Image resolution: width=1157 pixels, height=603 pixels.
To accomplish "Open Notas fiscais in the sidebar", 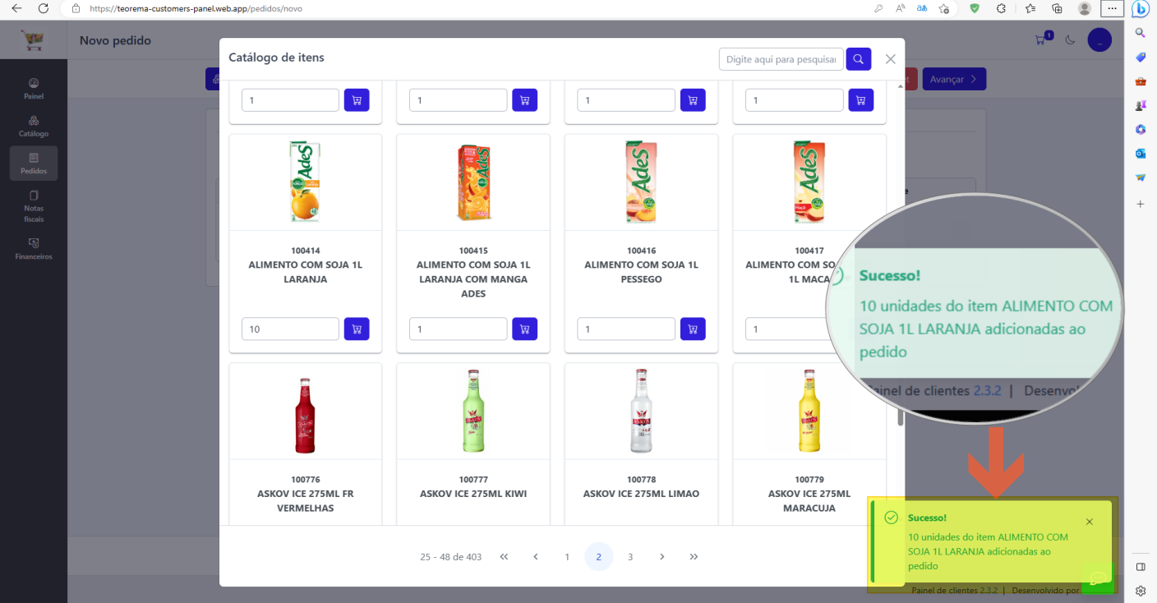I will tap(34, 206).
